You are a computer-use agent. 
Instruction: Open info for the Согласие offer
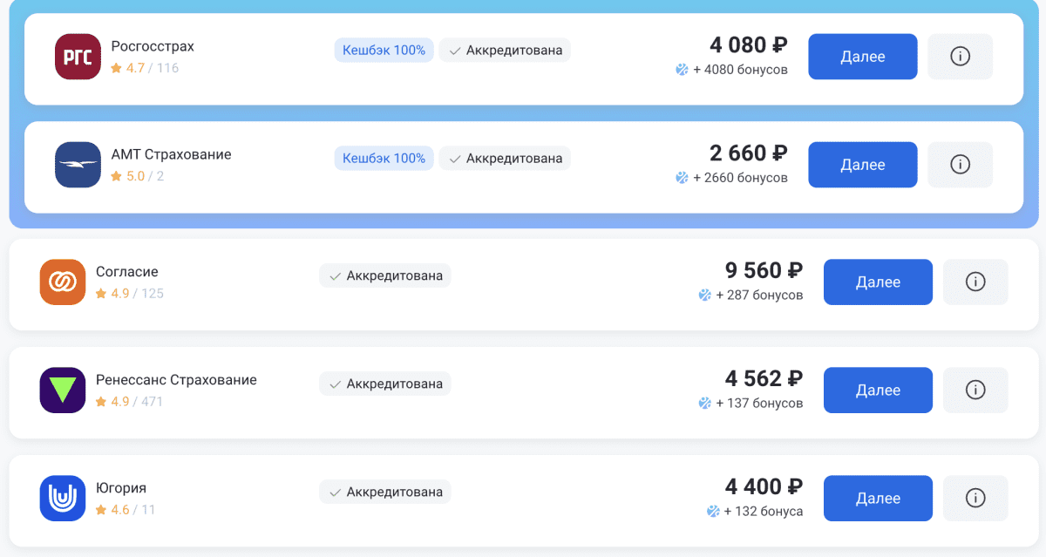[975, 282]
